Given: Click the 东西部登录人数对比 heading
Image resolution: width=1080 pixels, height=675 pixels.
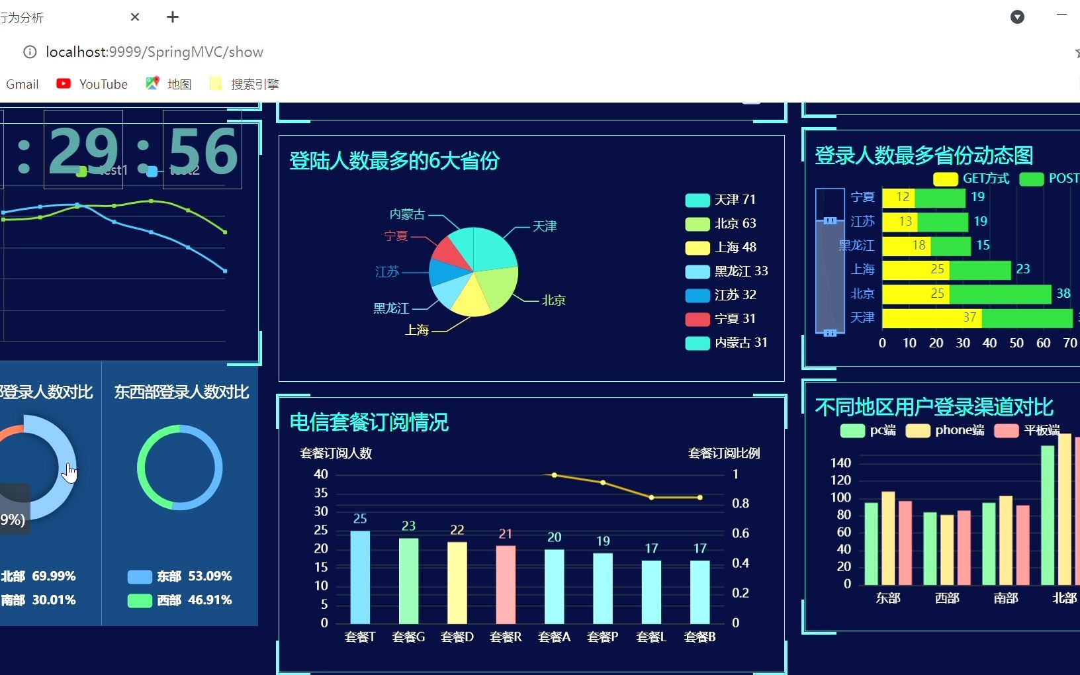Looking at the screenshot, I should [181, 392].
